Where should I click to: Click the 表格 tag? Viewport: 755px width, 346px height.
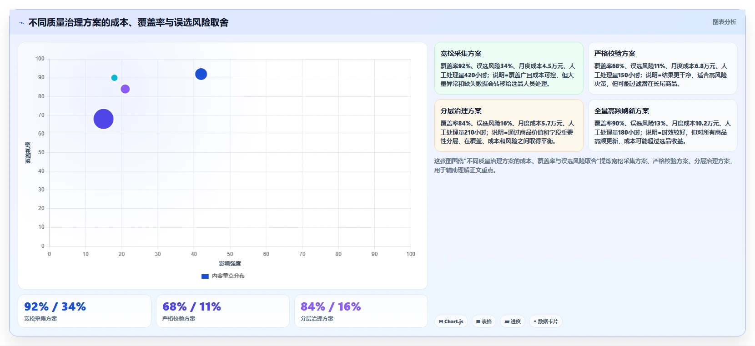click(484, 321)
